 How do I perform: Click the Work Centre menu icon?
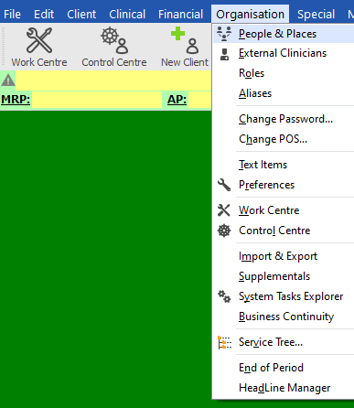[x=224, y=210]
